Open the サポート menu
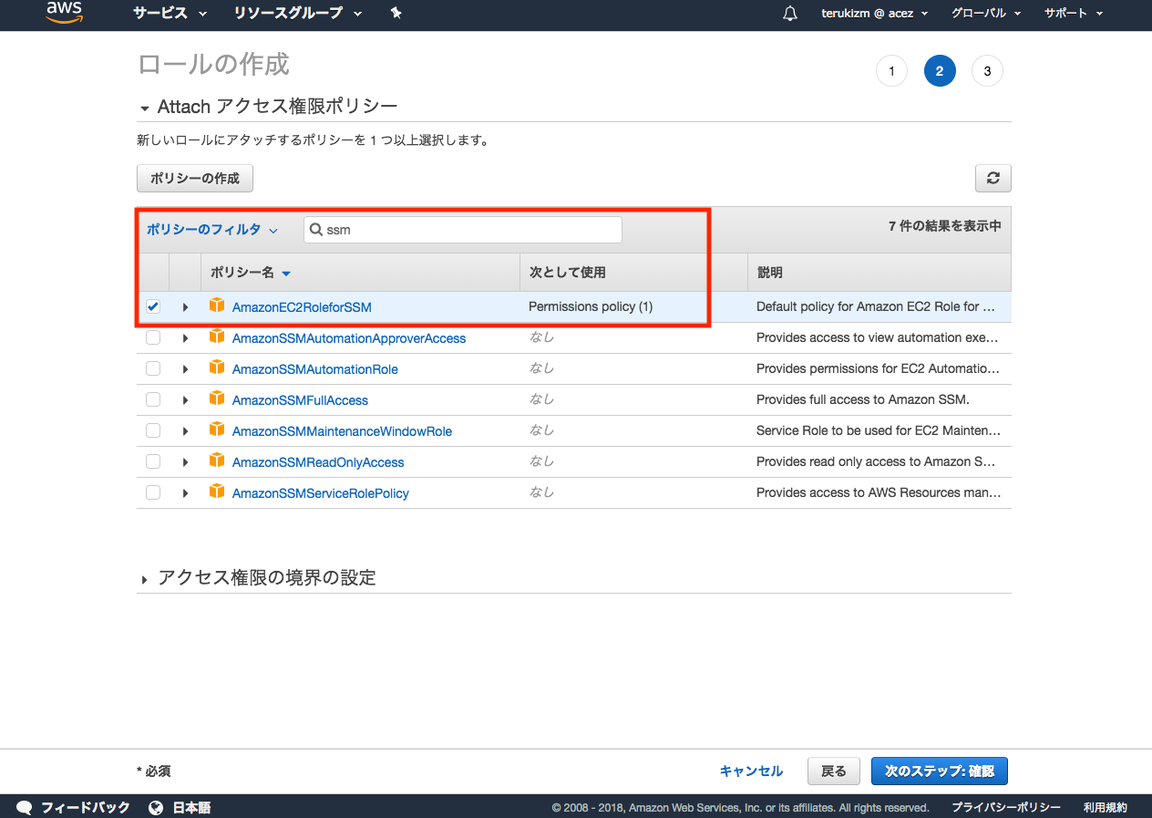1152x818 pixels. tap(1074, 14)
